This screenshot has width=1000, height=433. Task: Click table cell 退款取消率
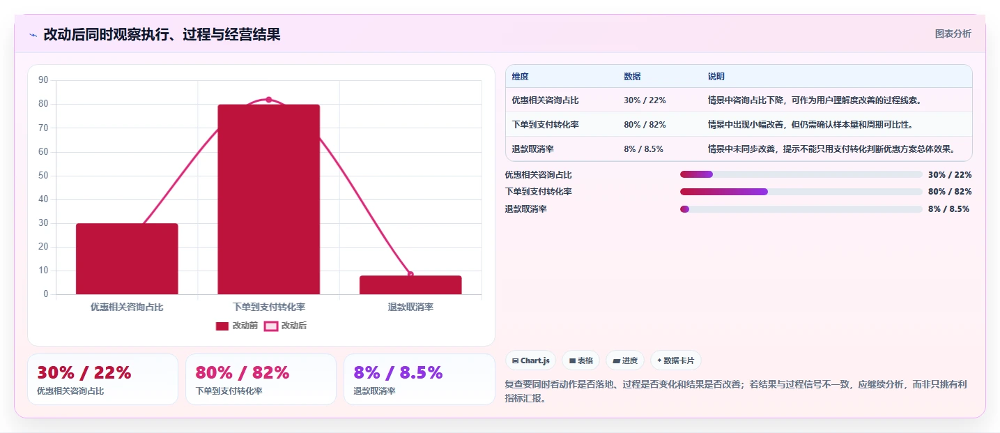click(x=532, y=149)
